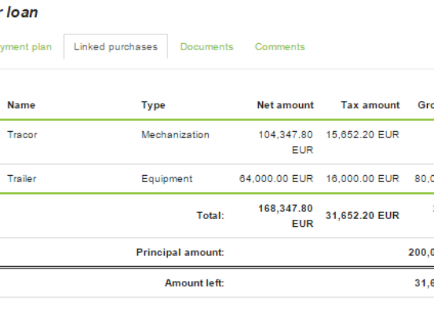434x314 pixels.
Task: Click the Equipment type cell
Action: coord(167,179)
